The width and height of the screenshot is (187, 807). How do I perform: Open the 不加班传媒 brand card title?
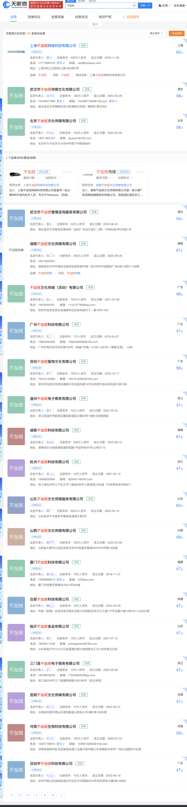[106, 172]
